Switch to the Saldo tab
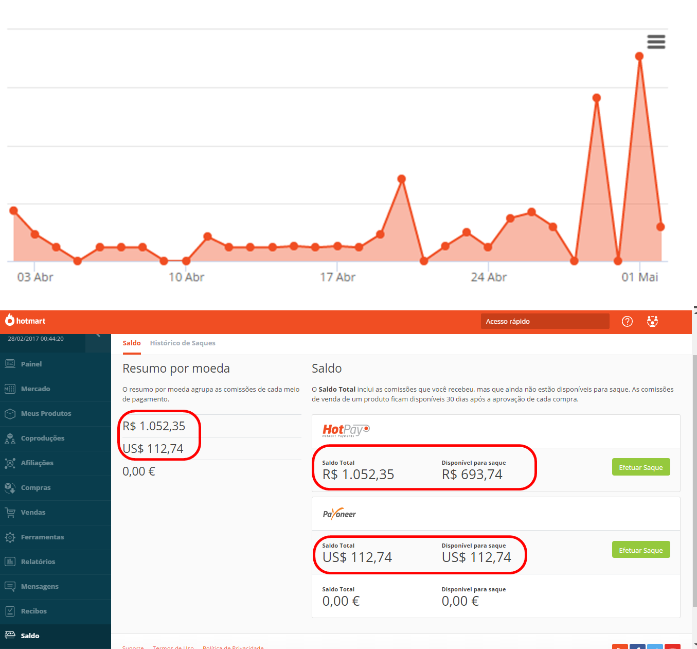 coord(132,343)
